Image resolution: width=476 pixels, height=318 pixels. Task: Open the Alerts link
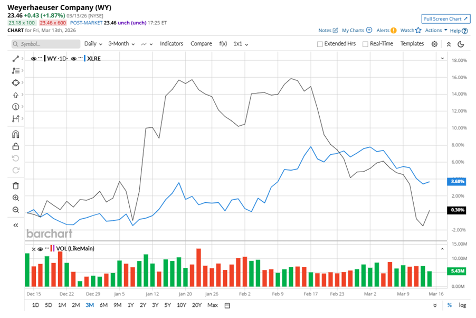pyautogui.click(x=386, y=31)
